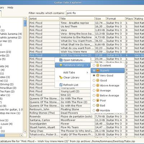Image resolution: width=144 pixels, height=144 pixels.
Task: Select the 'Soundgarden' artist cell
Action: pos(44,124)
